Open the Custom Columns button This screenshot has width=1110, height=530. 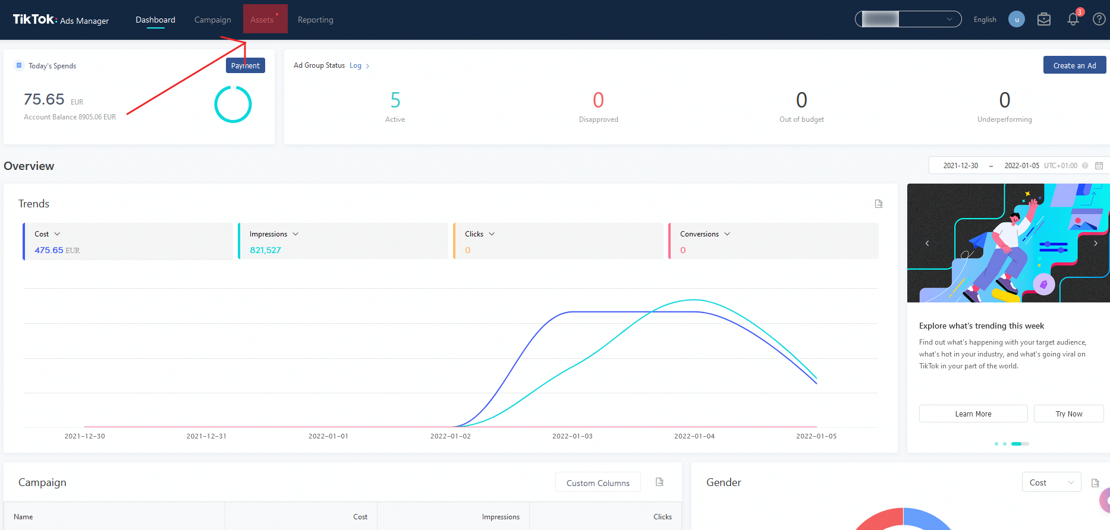click(598, 482)
